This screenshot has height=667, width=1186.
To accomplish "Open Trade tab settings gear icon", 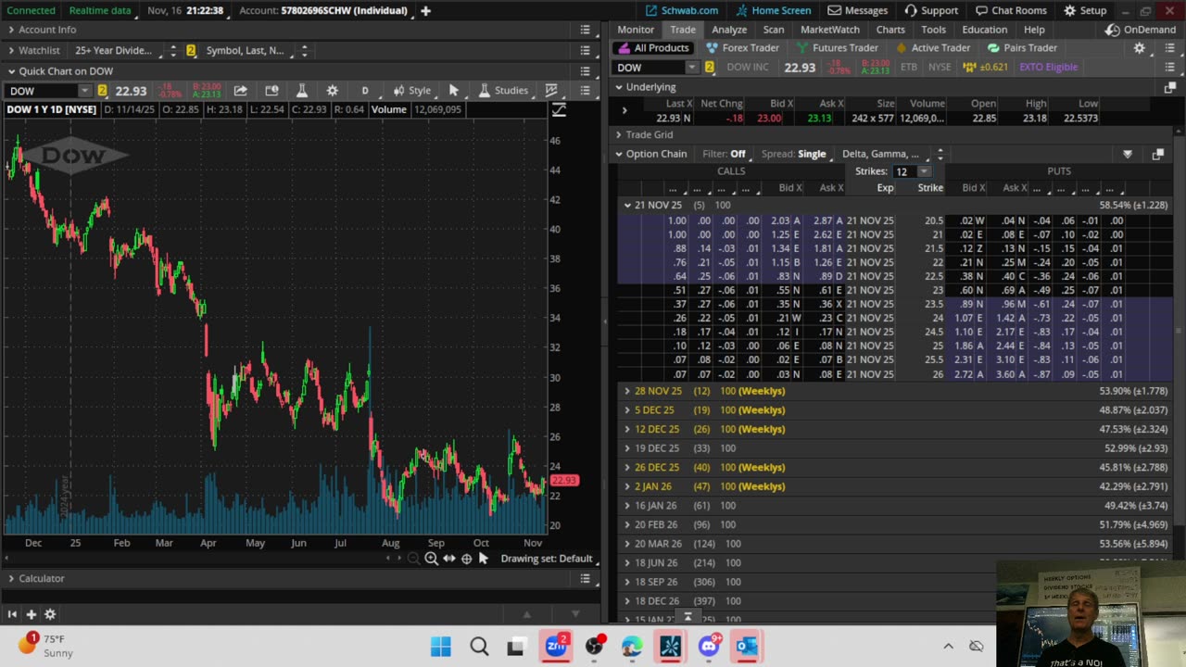I will 1140,48.
